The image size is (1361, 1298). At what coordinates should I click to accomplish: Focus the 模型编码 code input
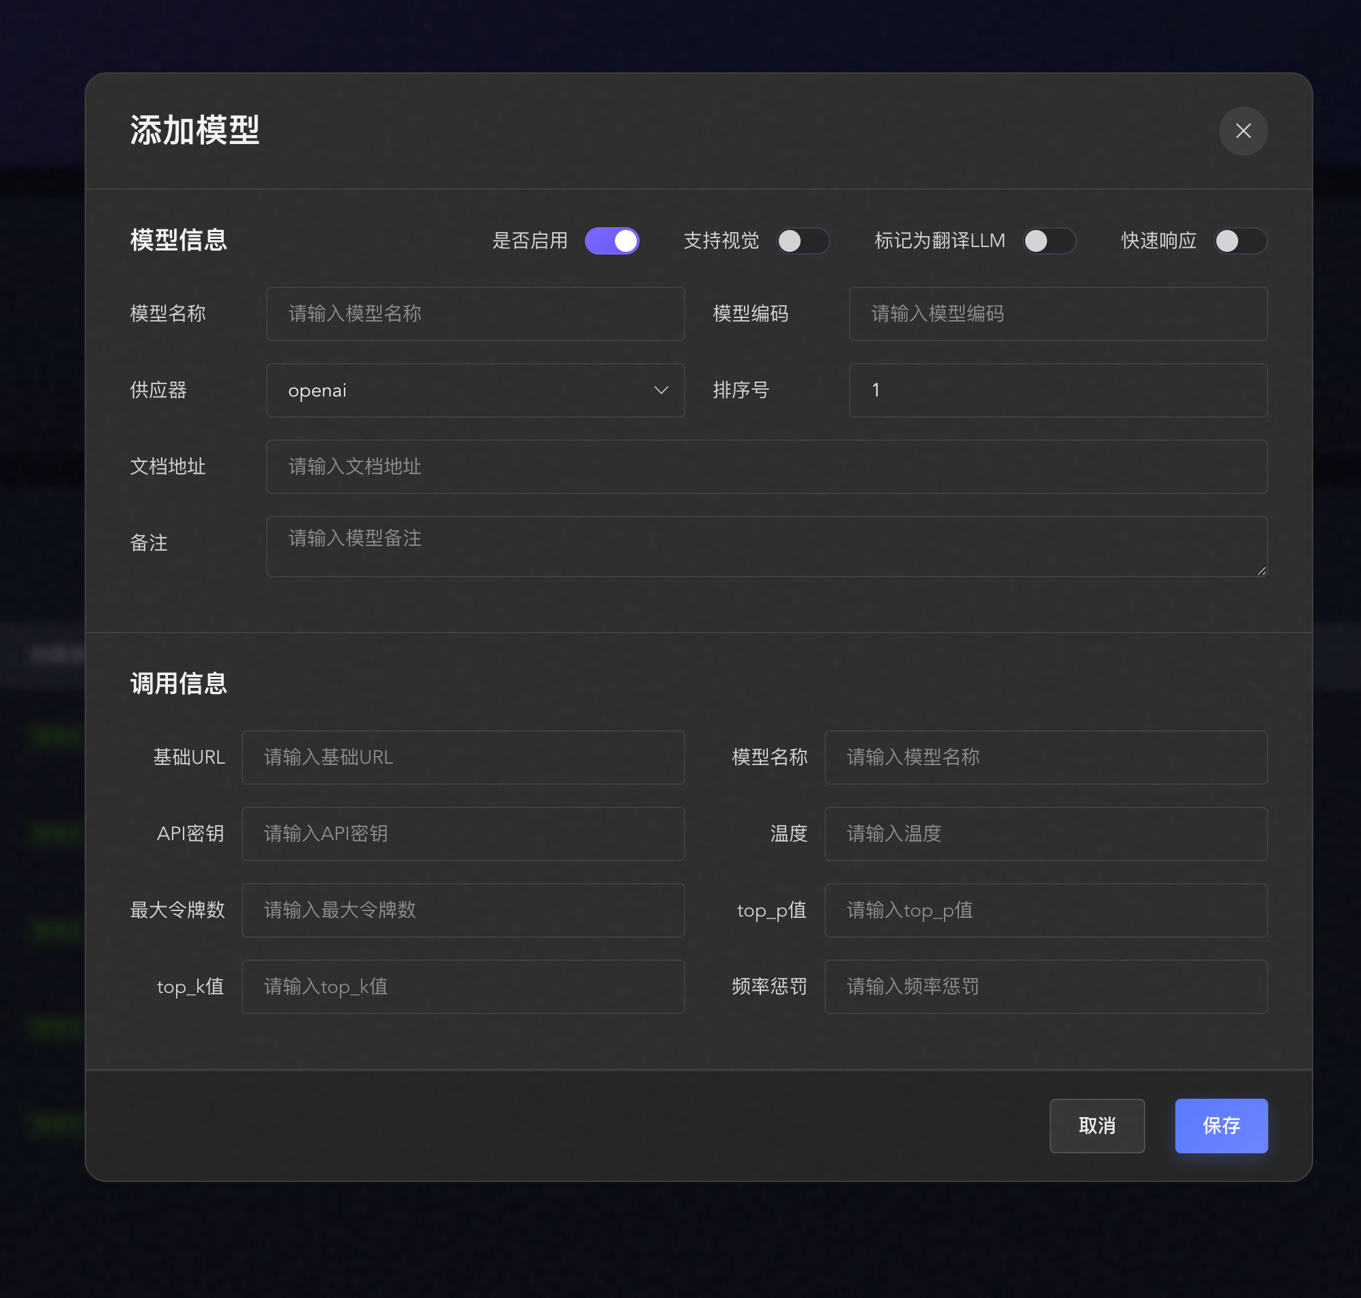pos(1058,313)
